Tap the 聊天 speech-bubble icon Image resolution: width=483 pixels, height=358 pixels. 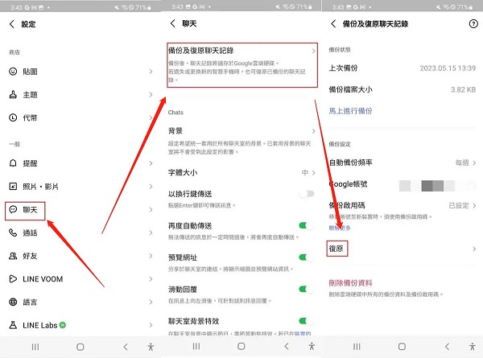(x=13, y=210)
